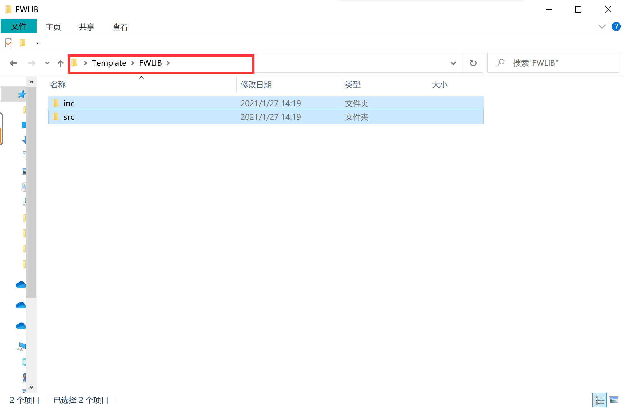Expand the ribbon with the chevron
The image size is (624, 408).
pyautogui.click(x=602, y=26)
